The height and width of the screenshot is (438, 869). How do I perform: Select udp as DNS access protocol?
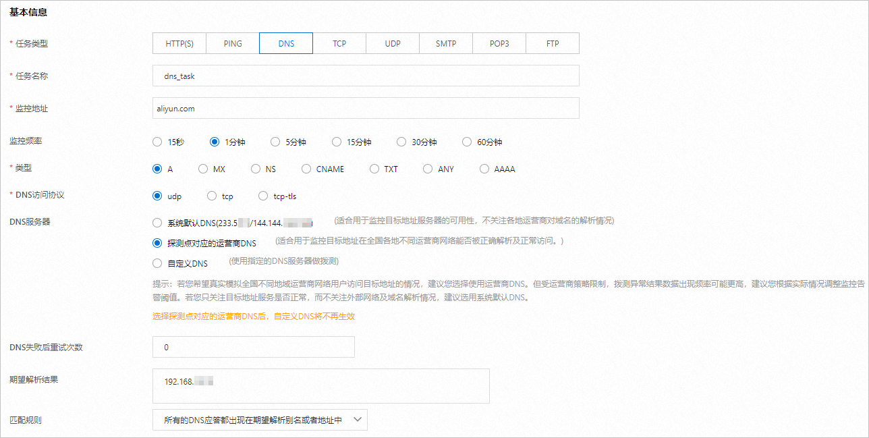click(x=157, y=196)
